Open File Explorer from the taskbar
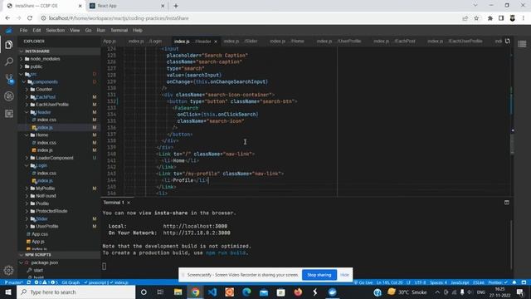 click(x=178, y=292)
